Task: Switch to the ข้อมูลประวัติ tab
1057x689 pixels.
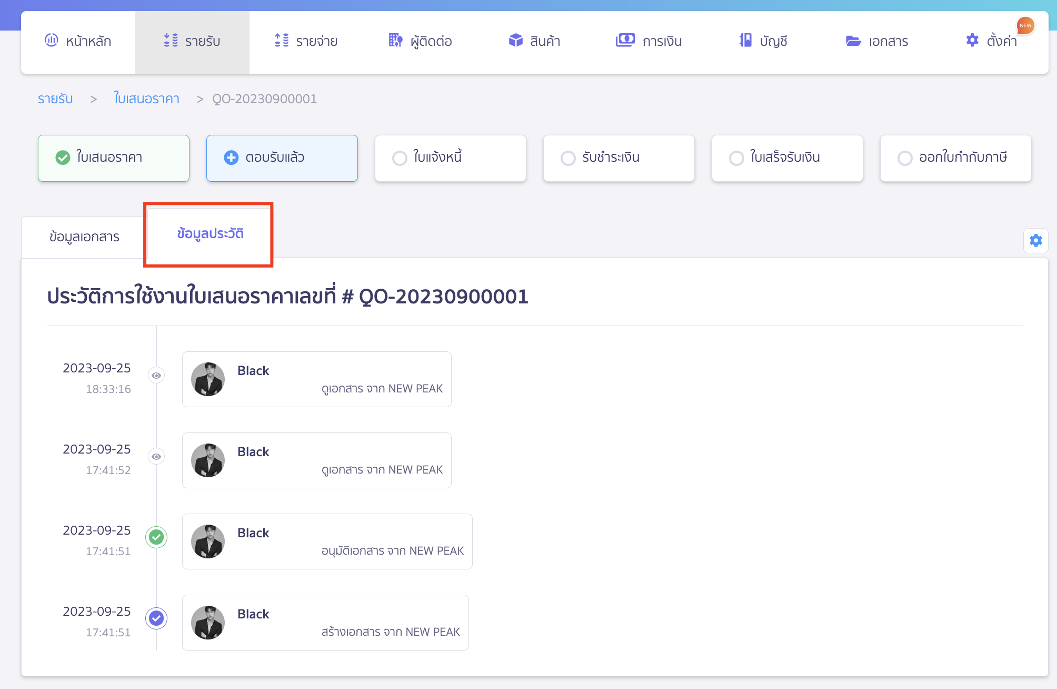Action: [210, 234]
